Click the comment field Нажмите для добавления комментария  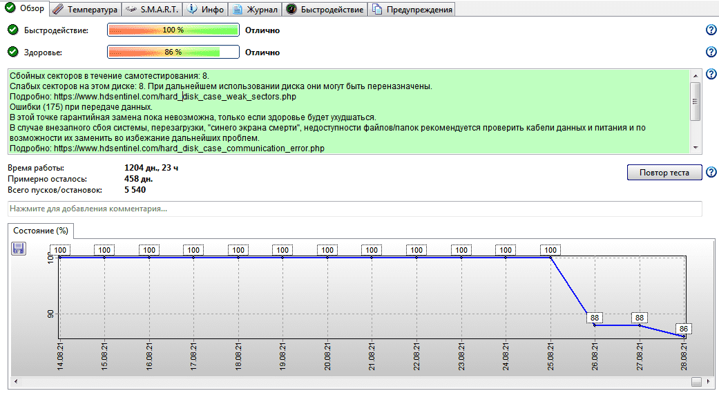[354, 209]
